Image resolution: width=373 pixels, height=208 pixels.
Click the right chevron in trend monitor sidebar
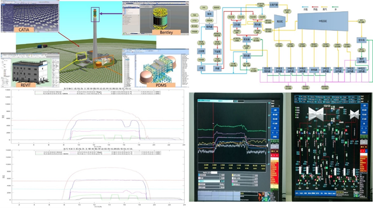click(276, 132)
